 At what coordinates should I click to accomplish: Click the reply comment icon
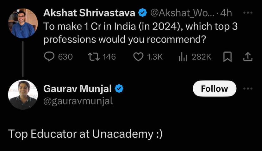[x=49, y=57]
